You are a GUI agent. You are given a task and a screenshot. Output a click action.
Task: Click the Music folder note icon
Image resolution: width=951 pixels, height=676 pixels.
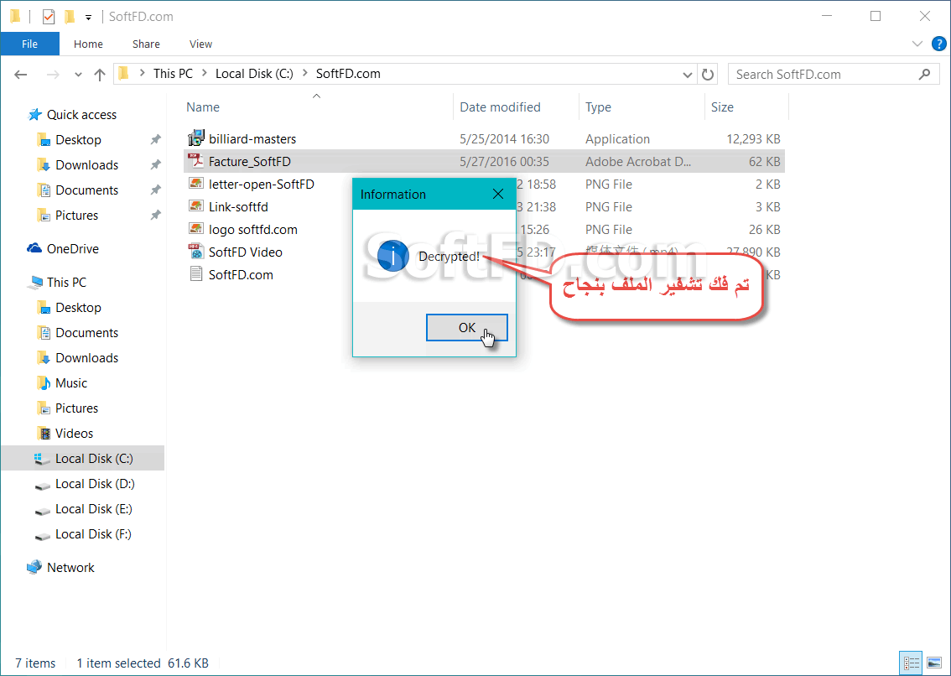click(44, 383)
